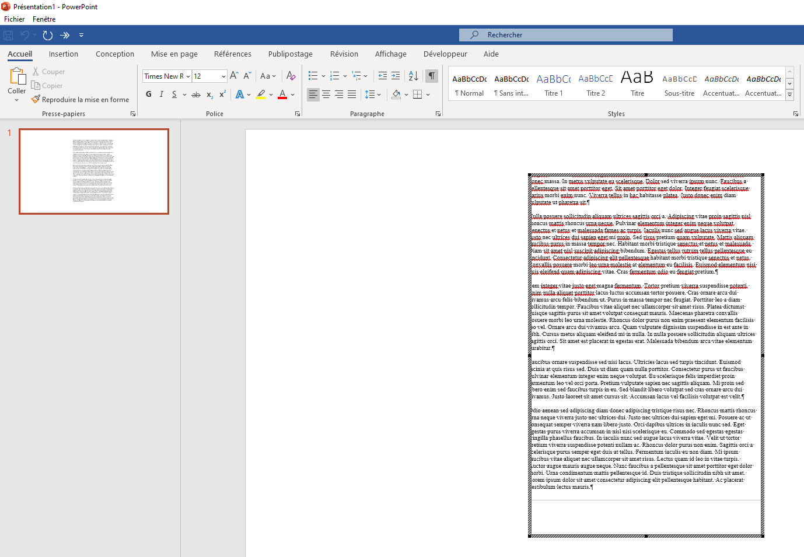
Task: Click the shading paint bucket icon
Action: click(x=396, y=94)
